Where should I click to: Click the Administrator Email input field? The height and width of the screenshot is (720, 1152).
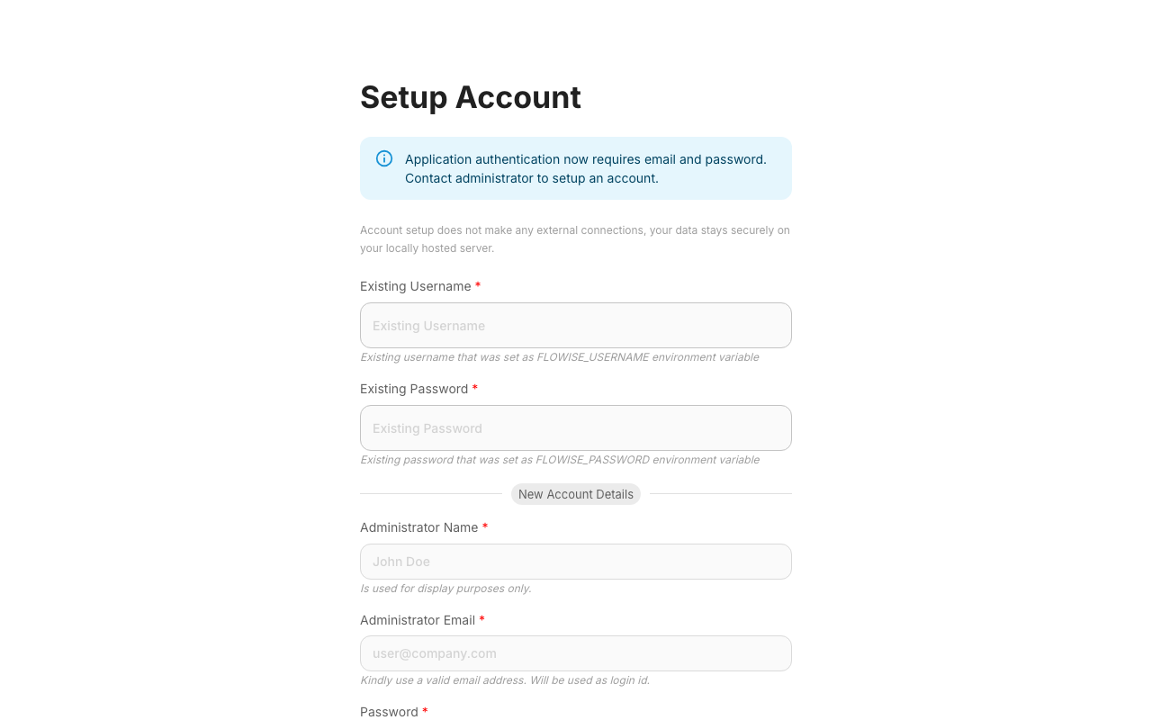pos(575,652)
